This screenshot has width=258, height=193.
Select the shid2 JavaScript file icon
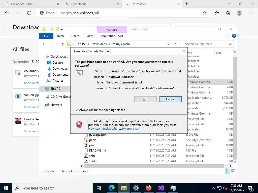[86, 161]
